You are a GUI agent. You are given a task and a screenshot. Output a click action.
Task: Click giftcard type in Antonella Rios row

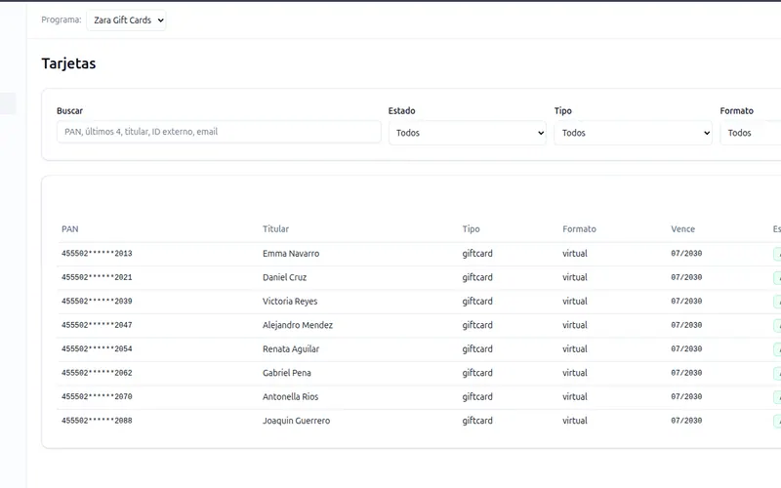click(x=477, y=397)
